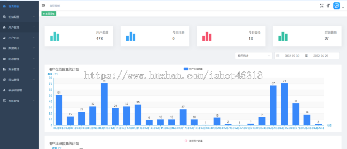This screenshot has width=347, height=149.
Task: Click the 今日注册 value 0
Action: pos(173,39)
